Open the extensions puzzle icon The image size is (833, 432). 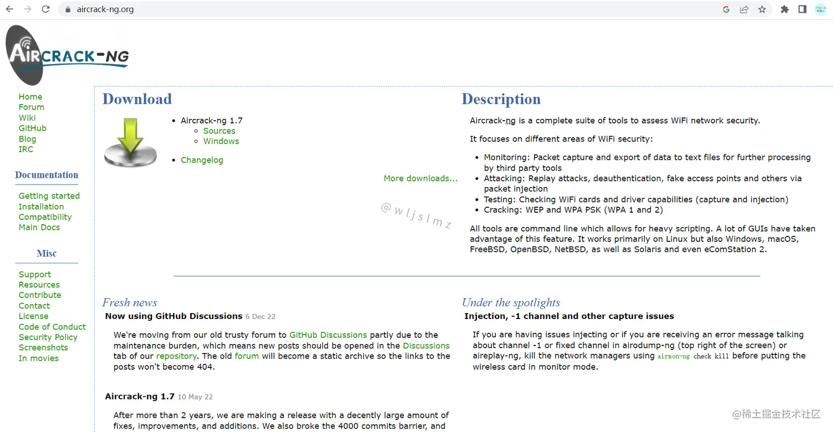tap(785, 9)
